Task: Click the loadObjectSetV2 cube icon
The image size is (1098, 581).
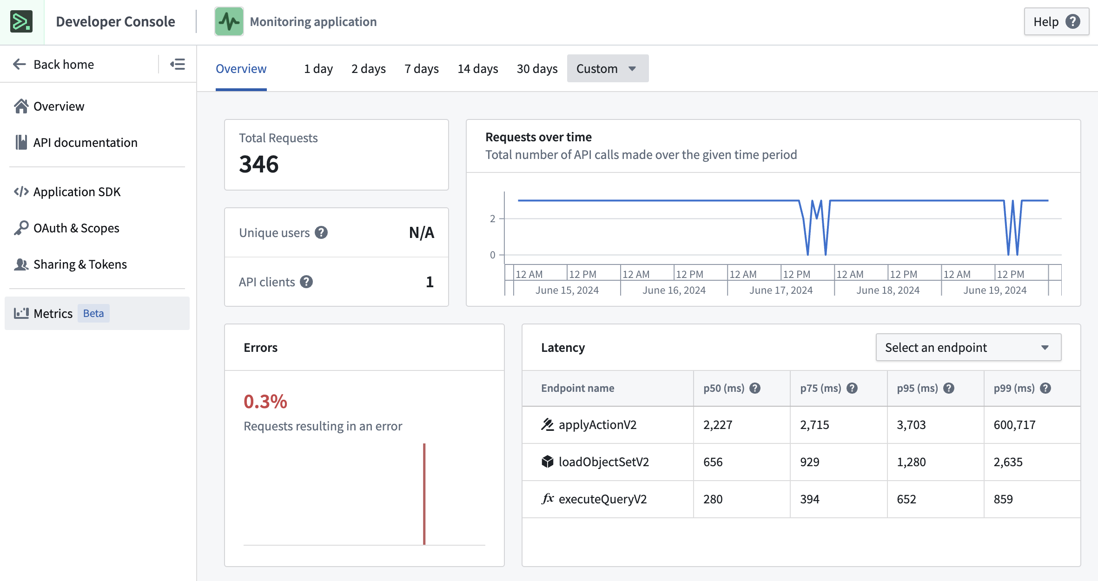Action: pyautogui.click(x=547, y=462)
